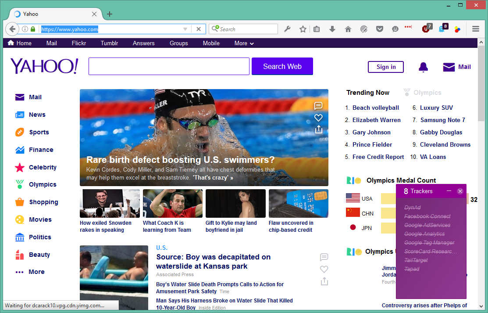
Task: Open Firefox hamburger menu
Action: pyautogui.click(x=476, y=29)
